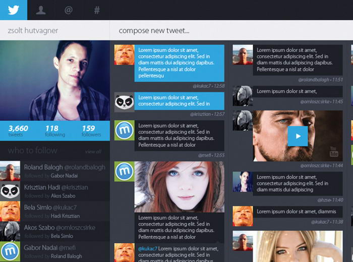Screen dimensions: 353x262
Task: Open the profile person icon tab
Action: [41, 10]
